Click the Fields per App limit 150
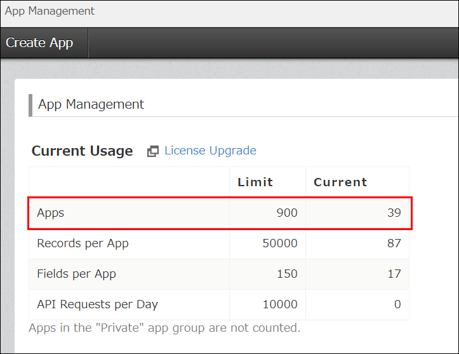459x354 pixels. coord(286,274)
